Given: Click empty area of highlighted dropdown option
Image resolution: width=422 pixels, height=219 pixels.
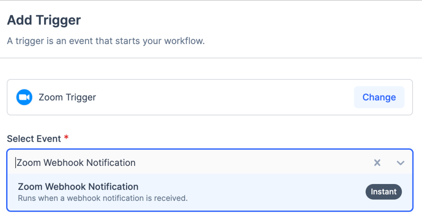Looking at the screenshot, I should pos(268,192).
